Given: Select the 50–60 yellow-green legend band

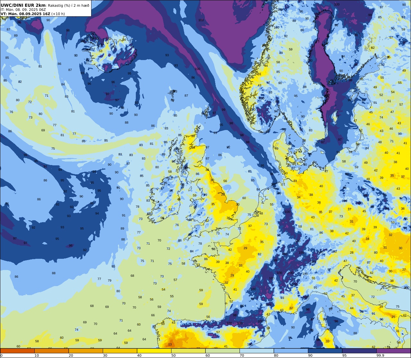Looking at the screenshot, I should point(188,351).
